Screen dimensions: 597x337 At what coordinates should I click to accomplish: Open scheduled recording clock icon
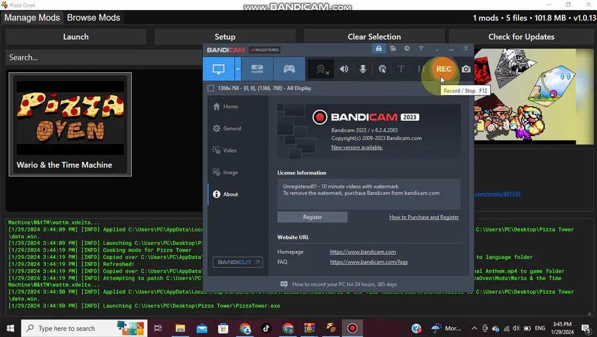[x=407, y=48]
